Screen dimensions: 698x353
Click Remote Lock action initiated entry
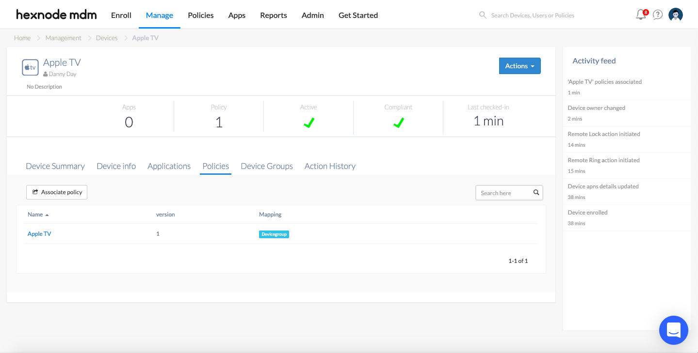pos(627,139)
